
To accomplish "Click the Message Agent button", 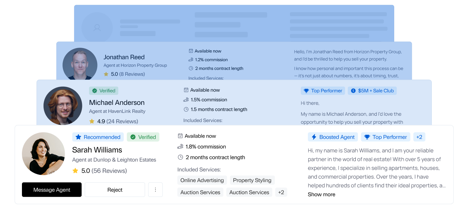I will pos(52,190).
